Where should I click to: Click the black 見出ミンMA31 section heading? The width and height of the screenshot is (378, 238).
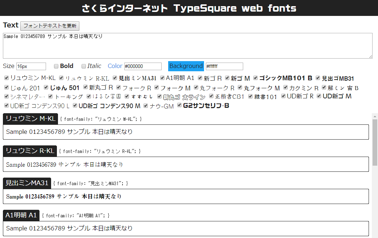27,183
